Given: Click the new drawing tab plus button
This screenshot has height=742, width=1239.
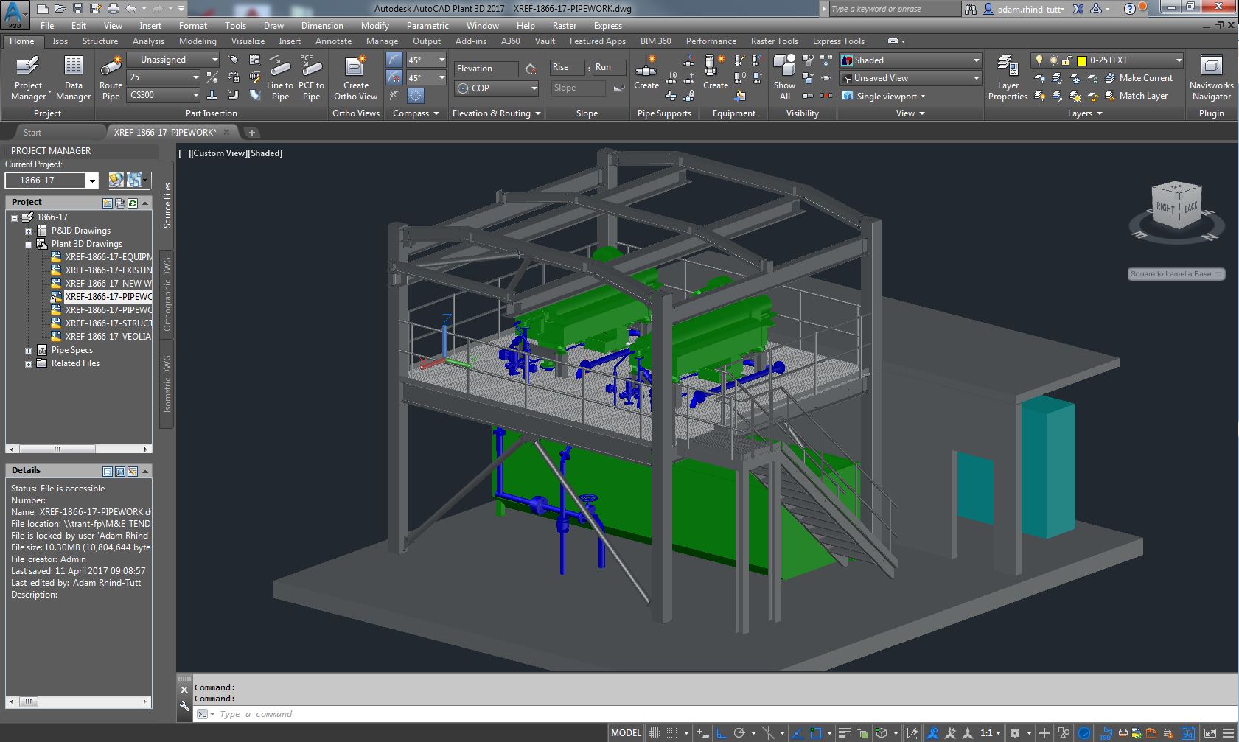Looking at the screenshot, I should click(x=251, y=133).
